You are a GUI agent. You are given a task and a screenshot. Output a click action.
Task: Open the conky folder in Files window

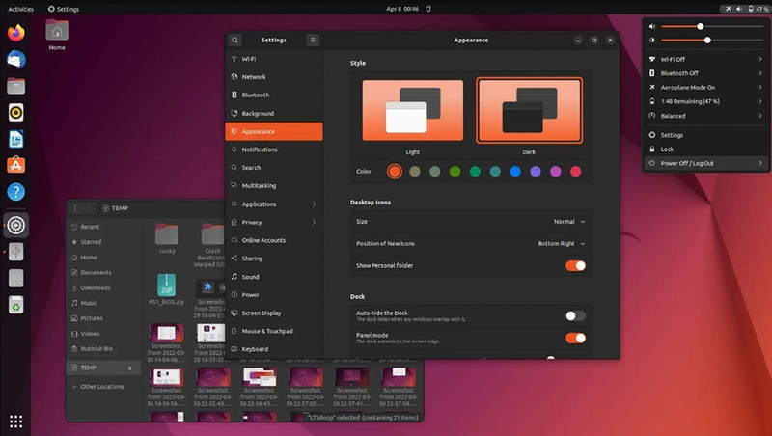[x=167, y=239]
